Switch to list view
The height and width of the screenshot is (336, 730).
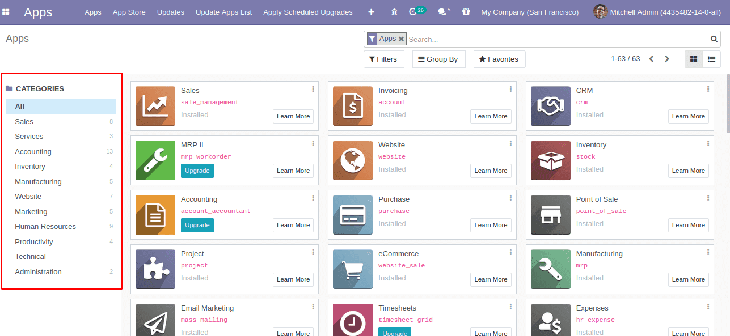pyautogui.click(x=711, y=58)
